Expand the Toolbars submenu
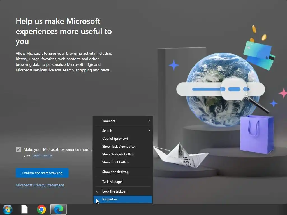This screenshot has width=287, height=215. point(123,121)
